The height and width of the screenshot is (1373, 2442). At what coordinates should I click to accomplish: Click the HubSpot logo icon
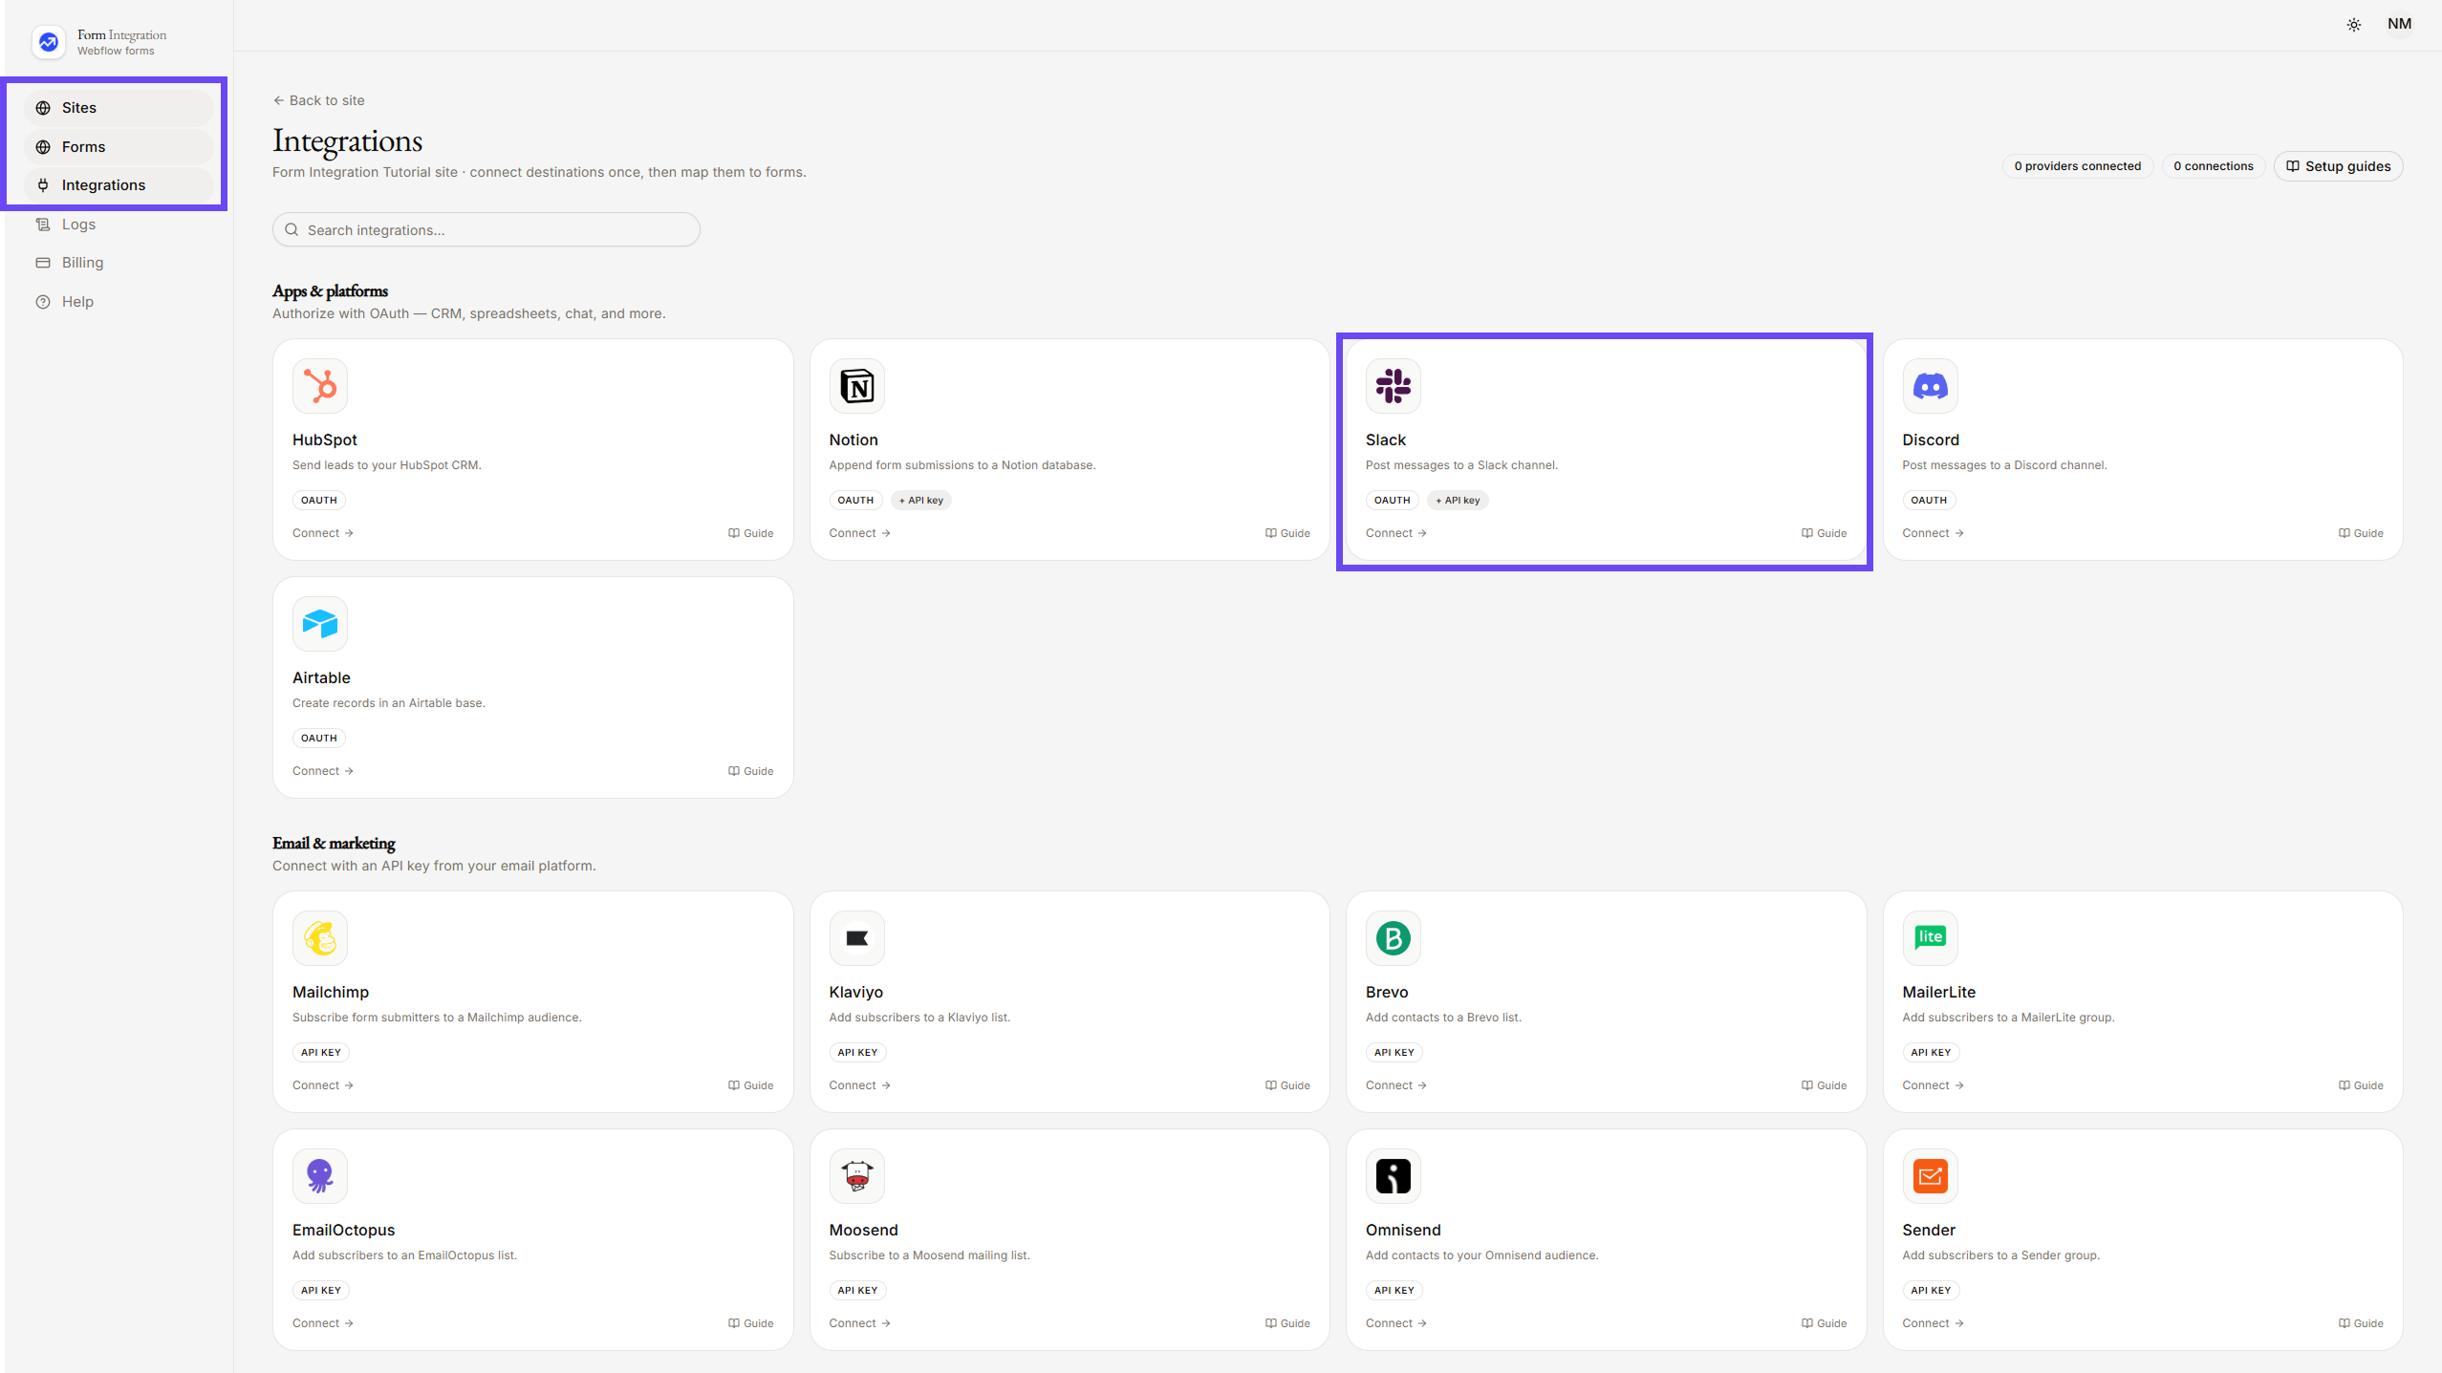pos(320,386)
